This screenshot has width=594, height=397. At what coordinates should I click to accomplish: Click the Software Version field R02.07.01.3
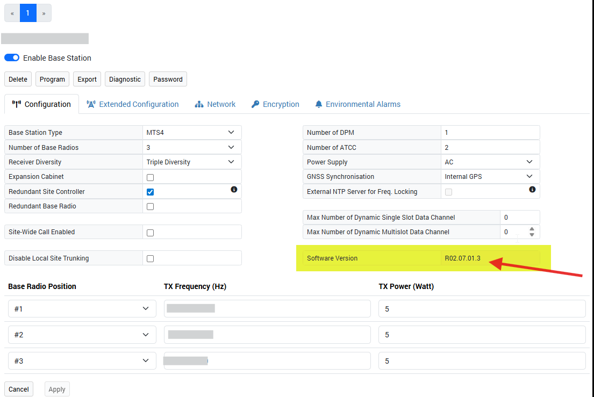click(490, 258)
